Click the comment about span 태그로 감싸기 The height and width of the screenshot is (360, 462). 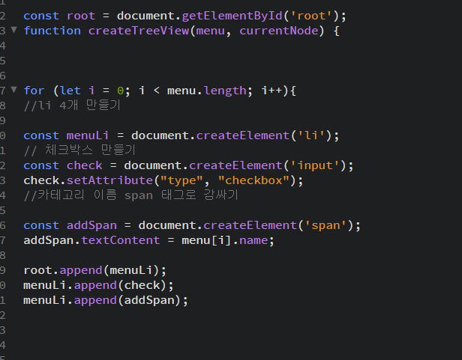pos(130,195)
